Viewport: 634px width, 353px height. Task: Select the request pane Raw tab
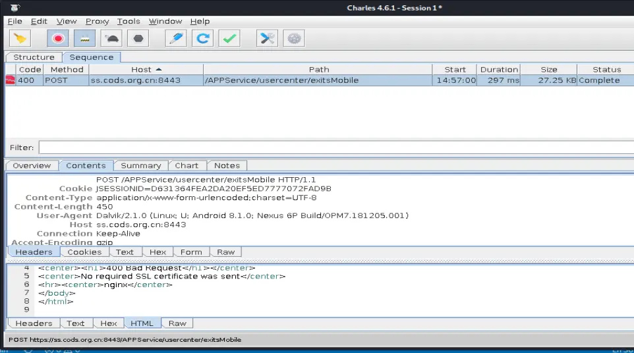pyautogui.click(x=225, y=252)
